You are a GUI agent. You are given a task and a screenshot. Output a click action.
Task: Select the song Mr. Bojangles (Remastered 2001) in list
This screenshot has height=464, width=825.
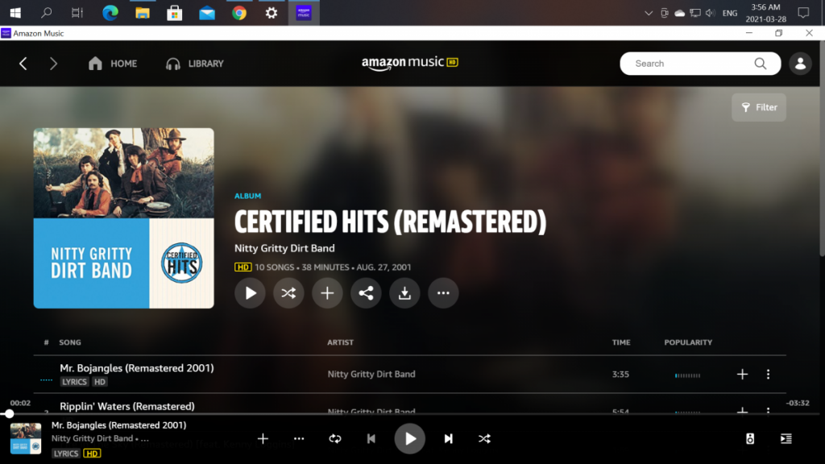(x=137, y=368)
